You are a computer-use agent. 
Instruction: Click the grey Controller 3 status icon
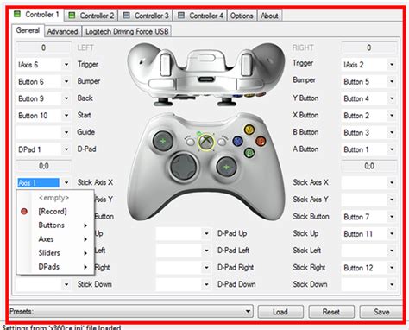[126, 15]
